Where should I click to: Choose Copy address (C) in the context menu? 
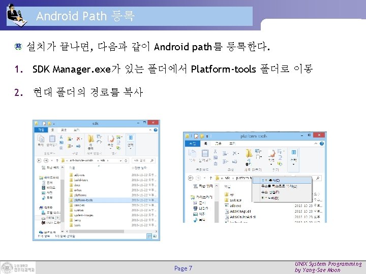(x=282, y=180)
